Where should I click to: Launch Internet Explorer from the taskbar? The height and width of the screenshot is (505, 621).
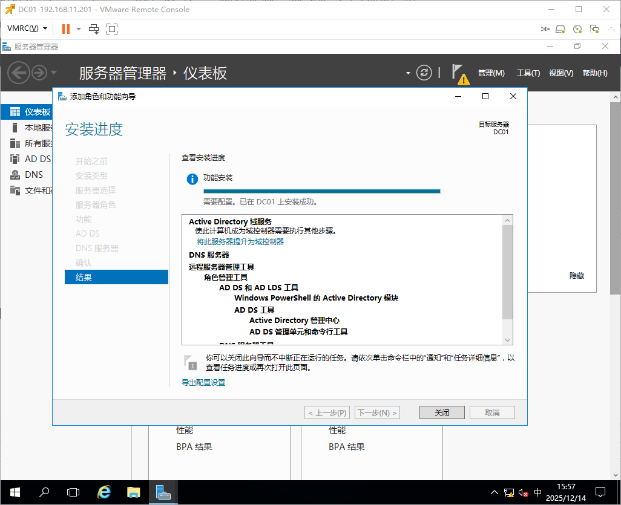[x=103, y=492]
